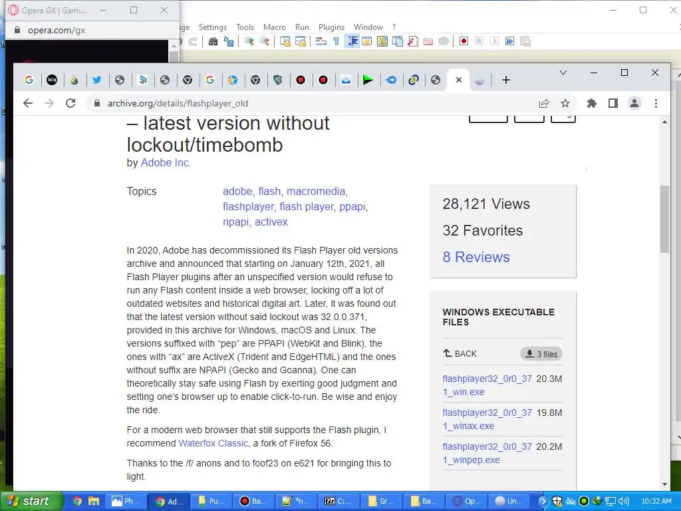Open the 8 Reviews link

pos(476,257)
